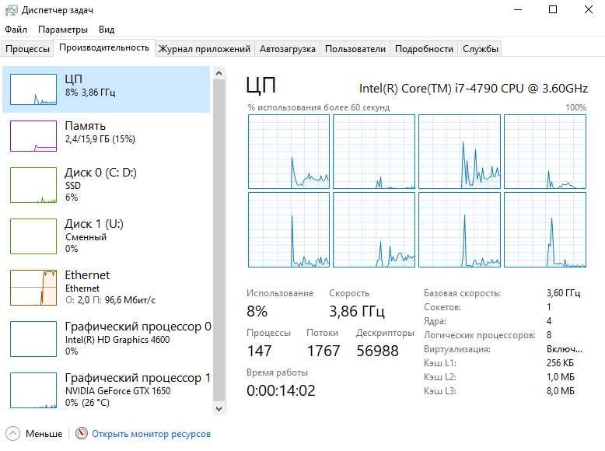This screenshot has width=605, height=451.
Task: Click the Task Manager title bar icon
Action: pyautogui.click(x=11, y=10)
